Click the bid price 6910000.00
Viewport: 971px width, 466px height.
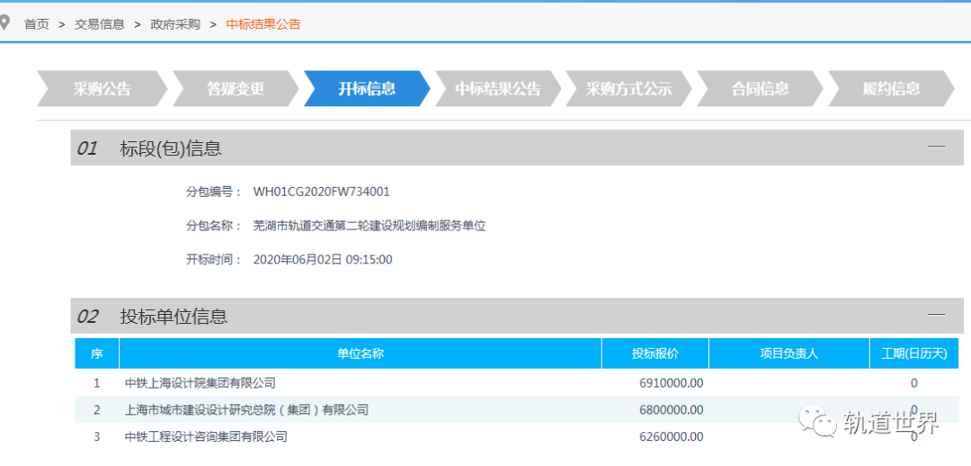click(672, 383)
